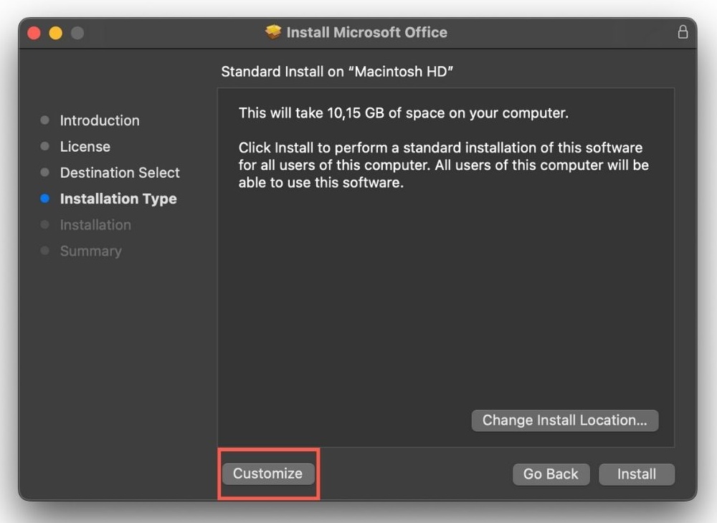Click the bullet dot next to License
Viewport: 717px width, 523px height.
click(45, 146)
